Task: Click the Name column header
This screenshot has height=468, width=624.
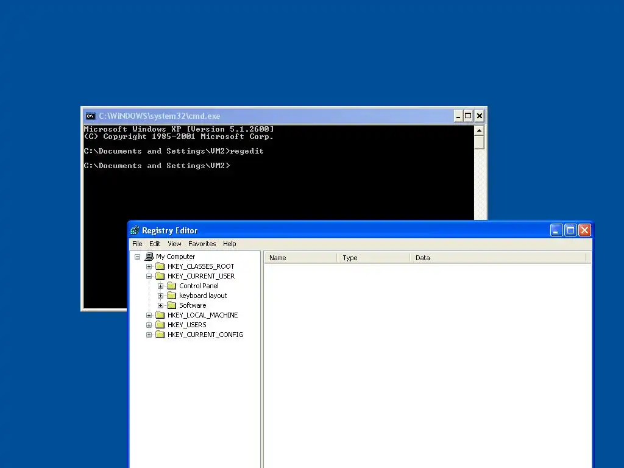Action: tap(300, 258)
